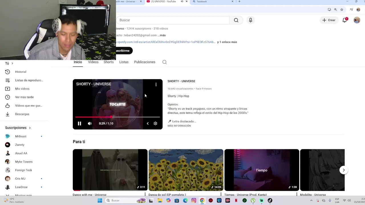
Task: Open featured video settings gear
Action: 155,124
